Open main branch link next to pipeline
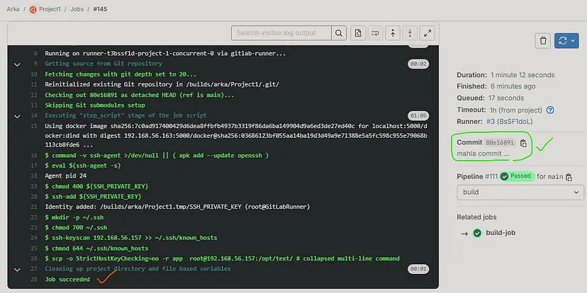 tap(556, 176)
